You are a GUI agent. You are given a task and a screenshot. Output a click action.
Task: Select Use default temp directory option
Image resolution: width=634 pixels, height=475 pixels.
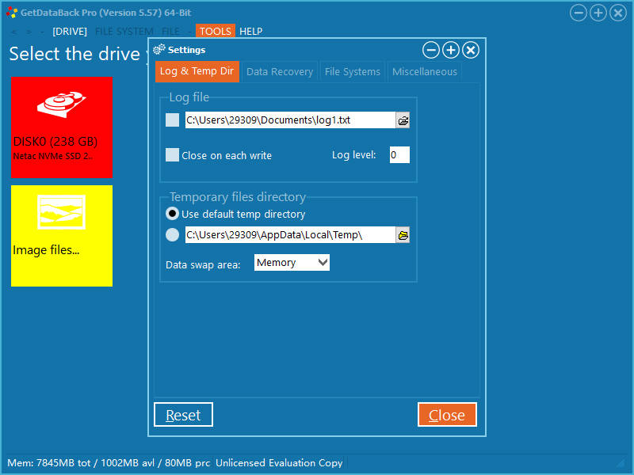[173, 214]
